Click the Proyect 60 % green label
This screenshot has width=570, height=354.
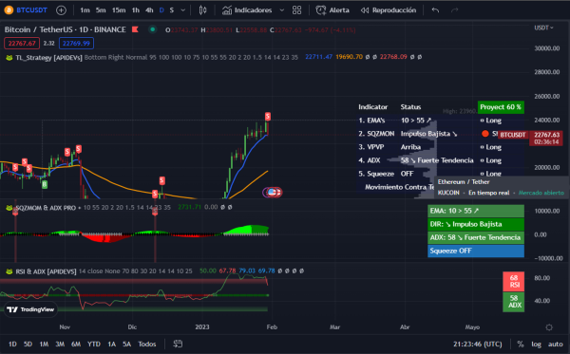(501, 107)
